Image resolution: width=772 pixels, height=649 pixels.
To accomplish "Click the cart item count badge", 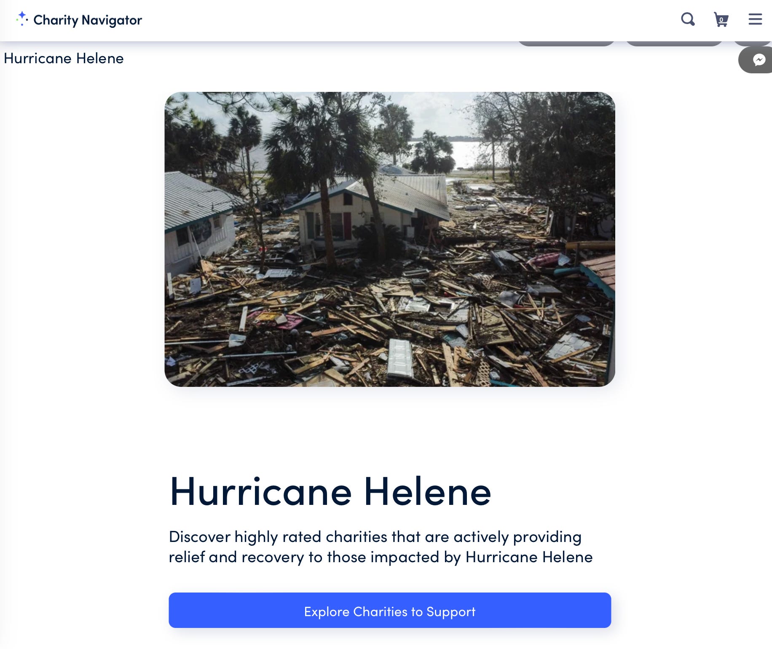I will click(721, 19).
